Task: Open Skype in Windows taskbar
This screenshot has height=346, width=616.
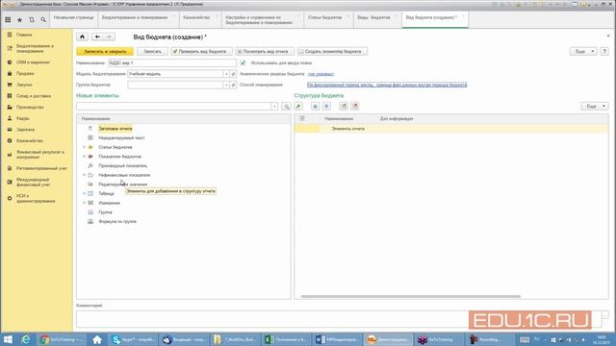Action: (x=133, y=339)
